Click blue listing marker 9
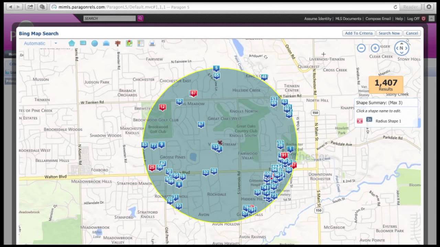Viewport: 440px width, 247px height. [161, 145]
